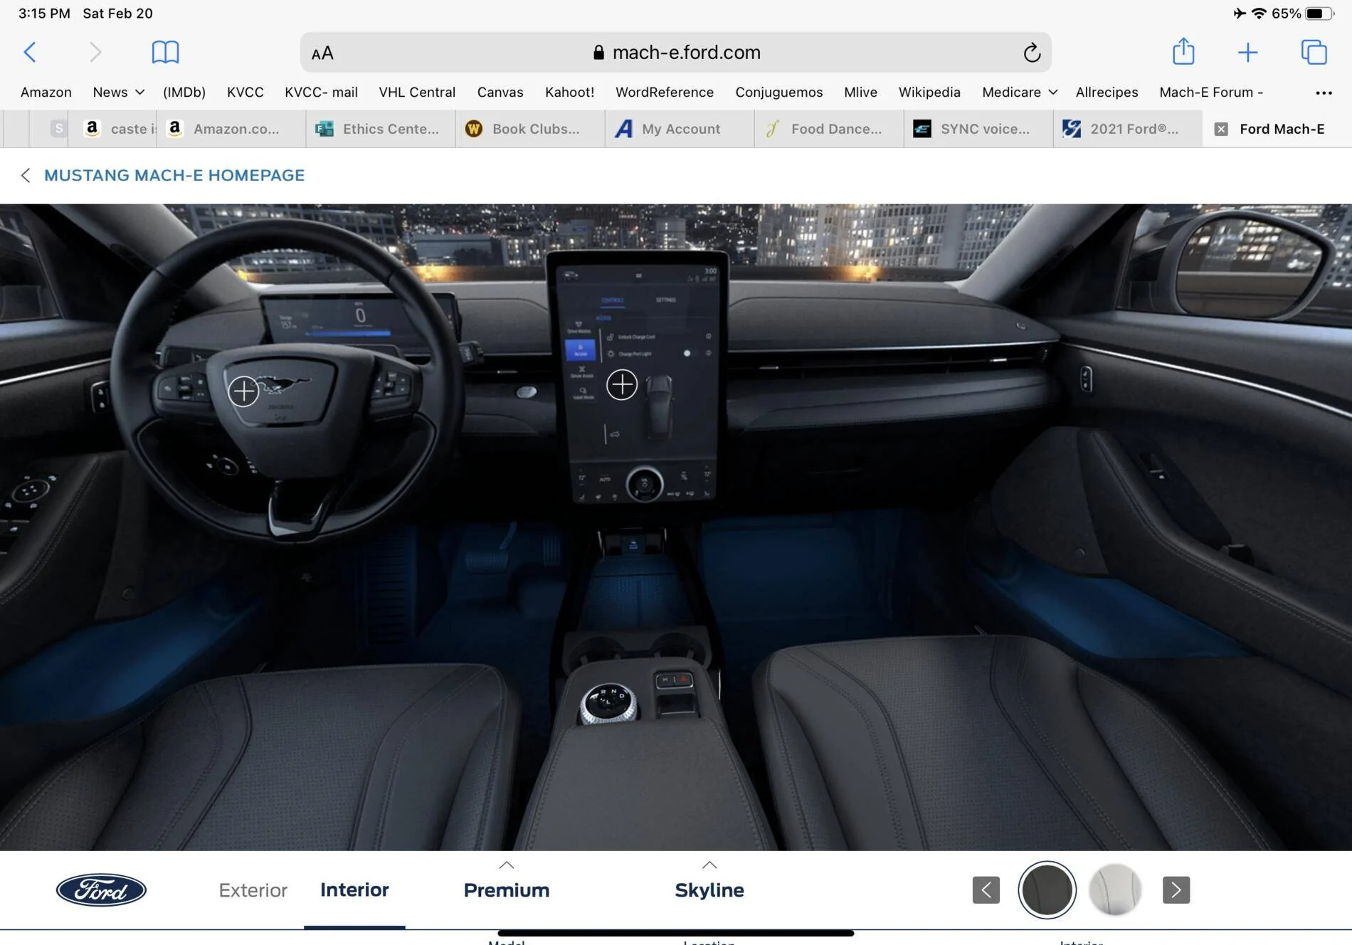Expand the Medicare bookmarks folder

pos(1019,93)
